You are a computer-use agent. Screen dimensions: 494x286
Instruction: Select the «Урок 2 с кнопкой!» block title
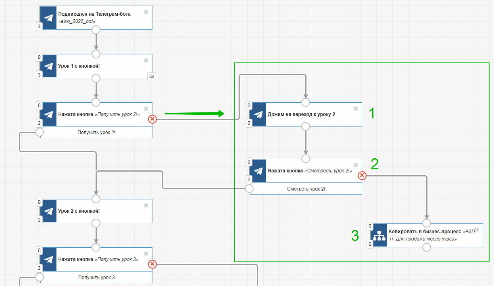(x=79, y=211)
